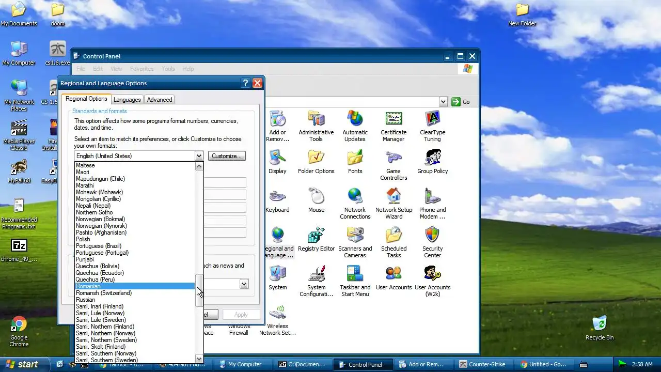The image size is (661, 372).
Task: Open My Documents desktop icon
Action: [19, 14]
